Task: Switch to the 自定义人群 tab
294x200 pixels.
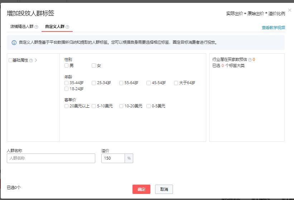Action: [x=55, y=26]
